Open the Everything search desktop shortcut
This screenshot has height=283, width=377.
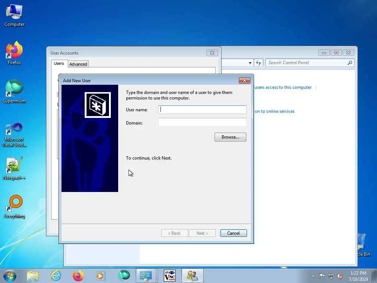[14, 206]
